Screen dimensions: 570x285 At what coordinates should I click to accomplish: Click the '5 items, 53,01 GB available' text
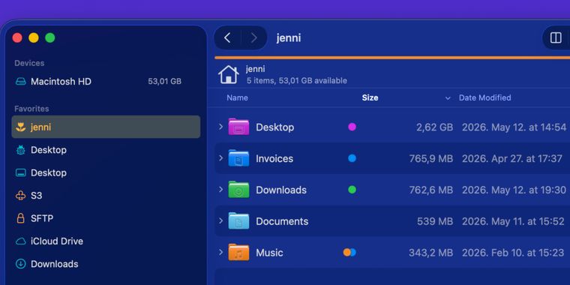(x=297, y=81)
